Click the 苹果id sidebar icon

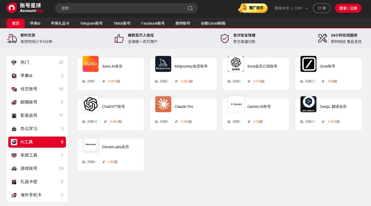[x=14, y=76]
